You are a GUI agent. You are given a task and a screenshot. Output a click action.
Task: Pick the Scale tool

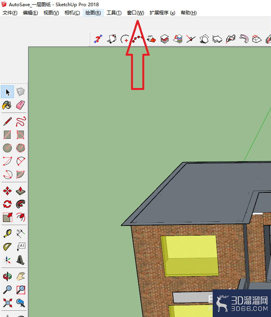coord(8,217)
